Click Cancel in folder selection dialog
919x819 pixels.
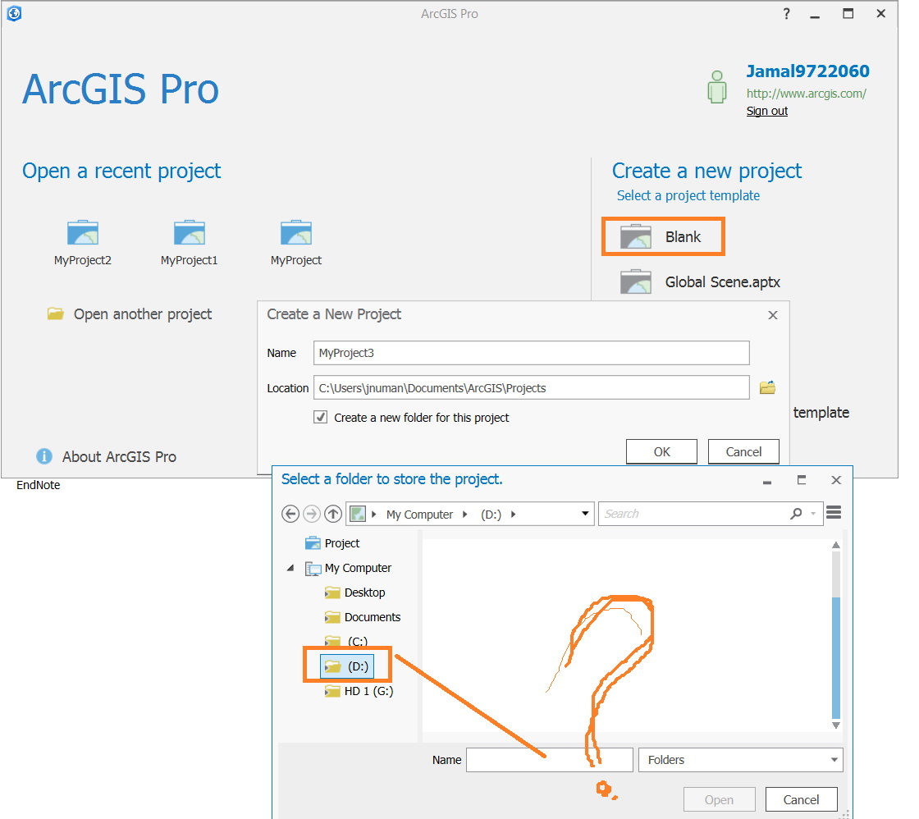point(801,799)
